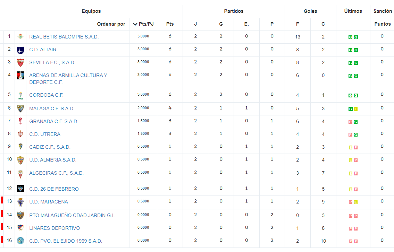Click the second red P badge in El Ejido row

point(356,241)
